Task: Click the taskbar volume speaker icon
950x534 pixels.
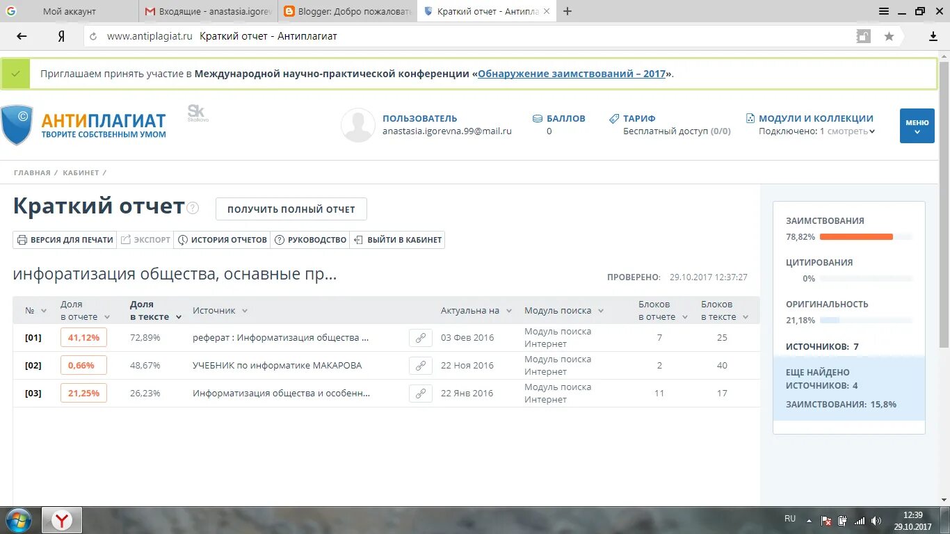Action: (876, 520)
